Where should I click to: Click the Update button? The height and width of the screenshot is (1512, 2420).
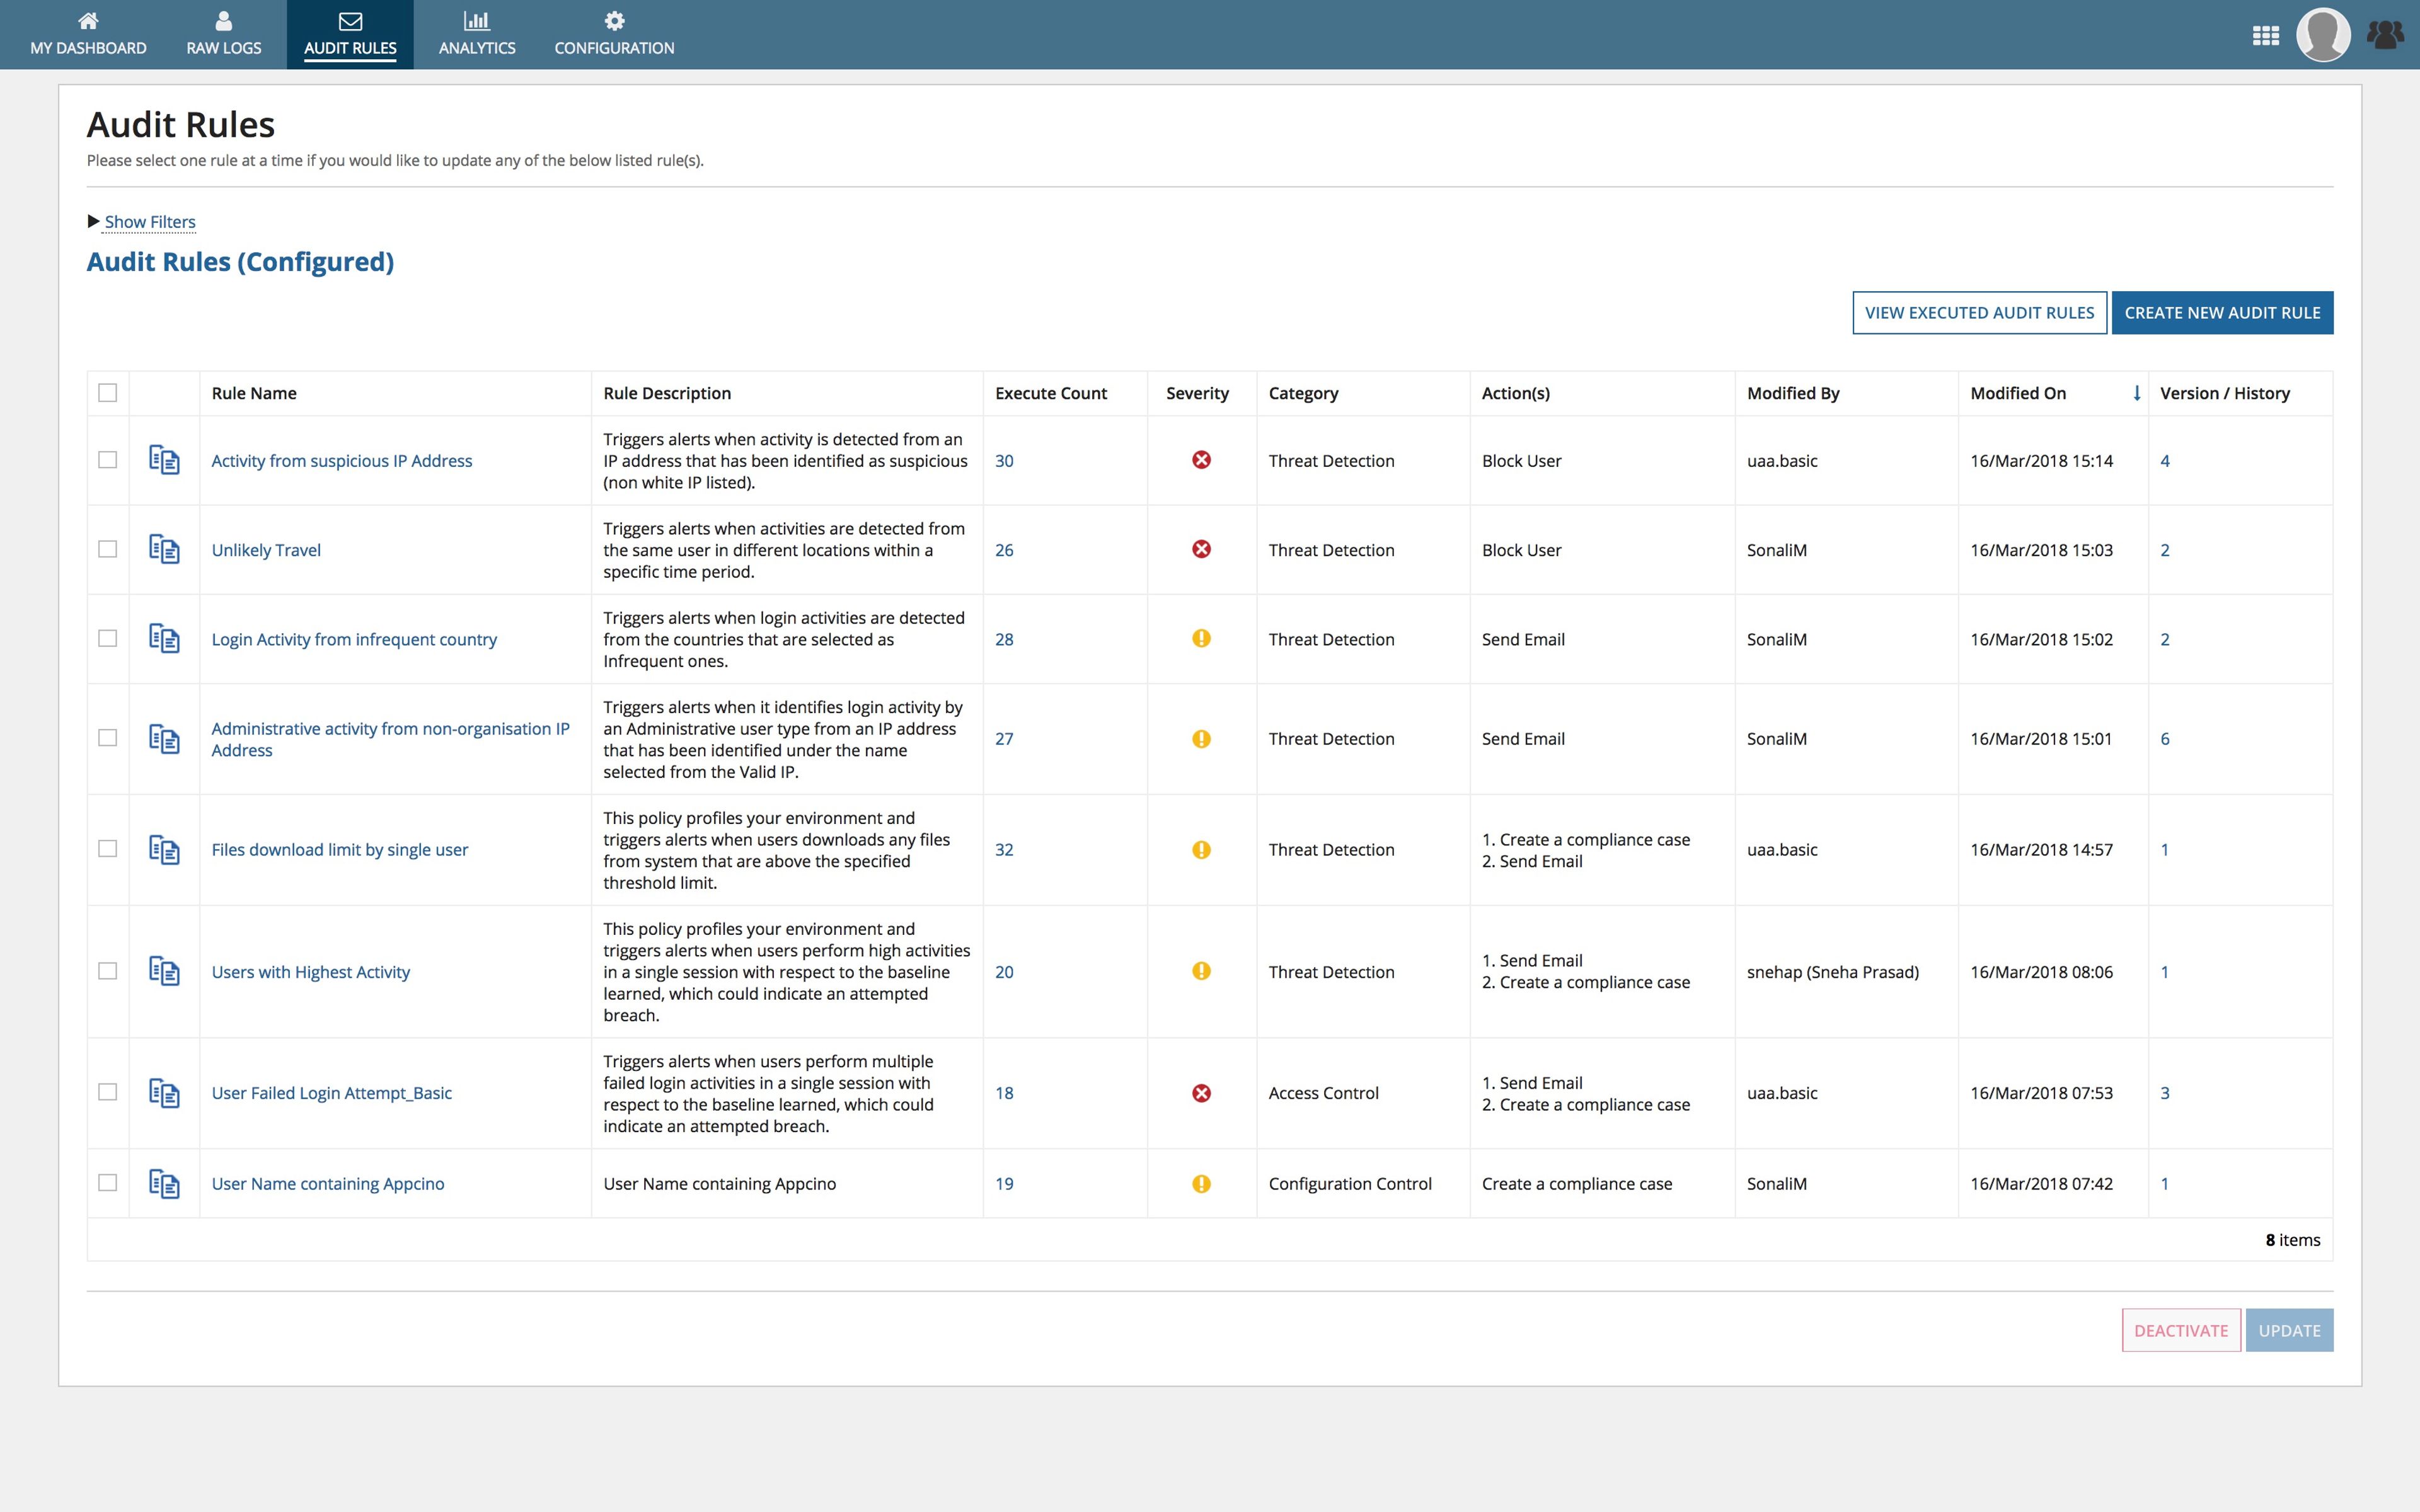[2289, 1330]
